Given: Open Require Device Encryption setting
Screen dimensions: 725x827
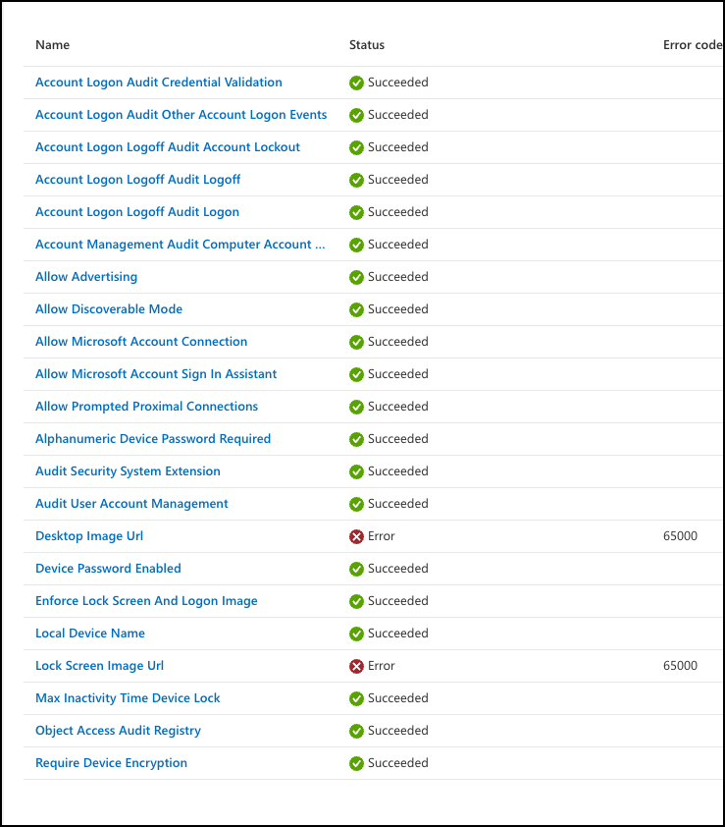Looking at the screenshot, I should coord(111,763).
